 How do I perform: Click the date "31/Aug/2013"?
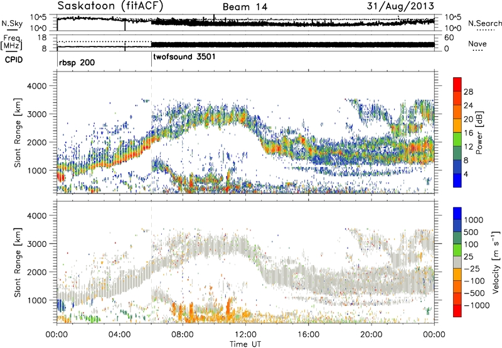[x=400, y=6]
